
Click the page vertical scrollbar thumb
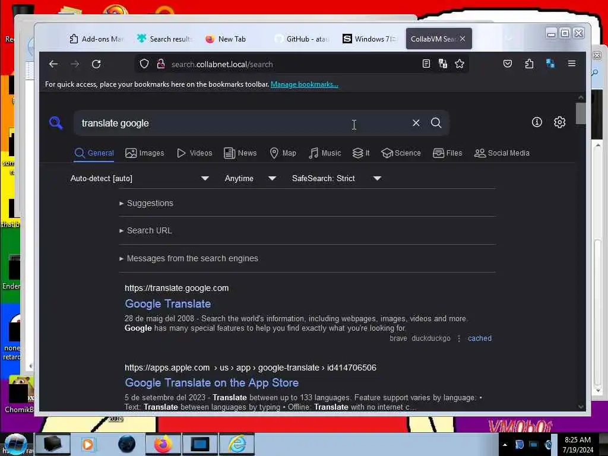click(581, 113)
